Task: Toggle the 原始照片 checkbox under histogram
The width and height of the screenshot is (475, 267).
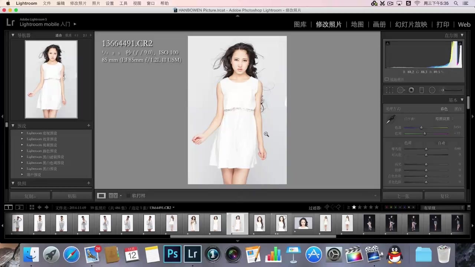Action: point(387,79)
